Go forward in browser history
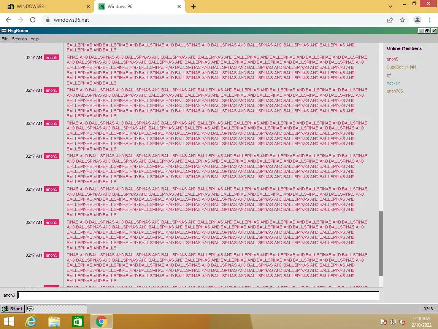This screenshot has height=329, width=438. click(21, 20)
